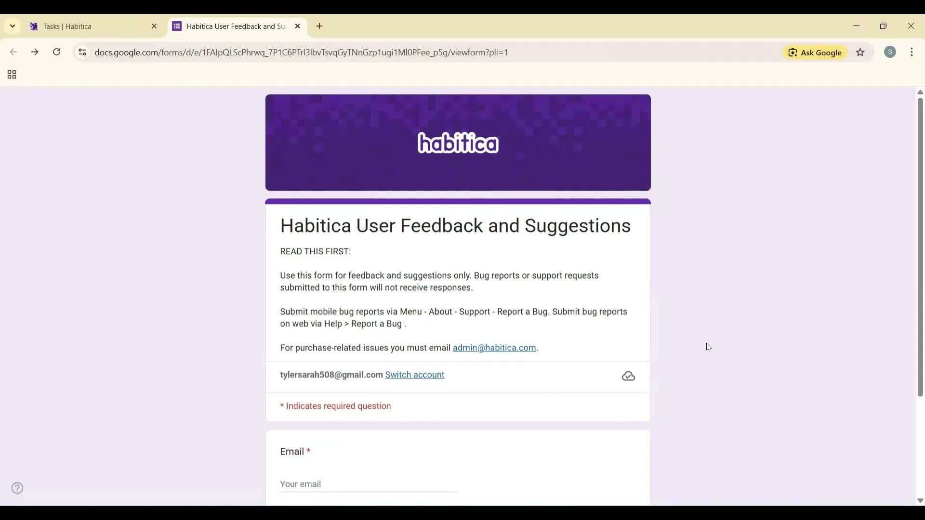Screen dimensions: 925x520
Task: Select the Habitica User Feedback tab
Action: click(231, 26)
